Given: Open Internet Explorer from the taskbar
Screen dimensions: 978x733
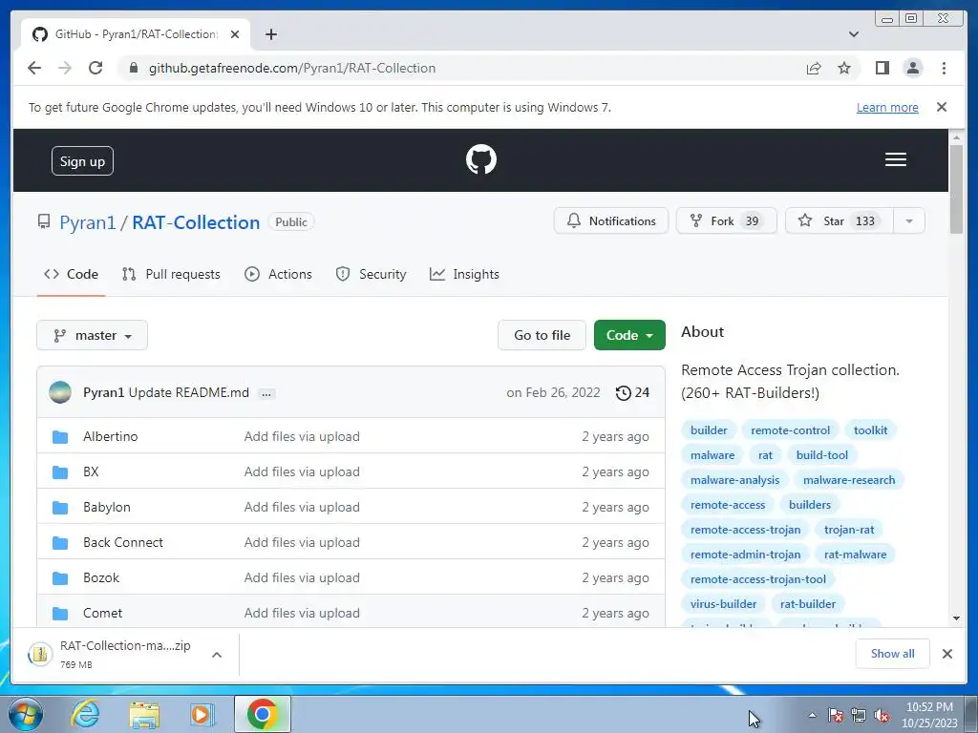Looking at the screenshot, I should click(85, 714).
